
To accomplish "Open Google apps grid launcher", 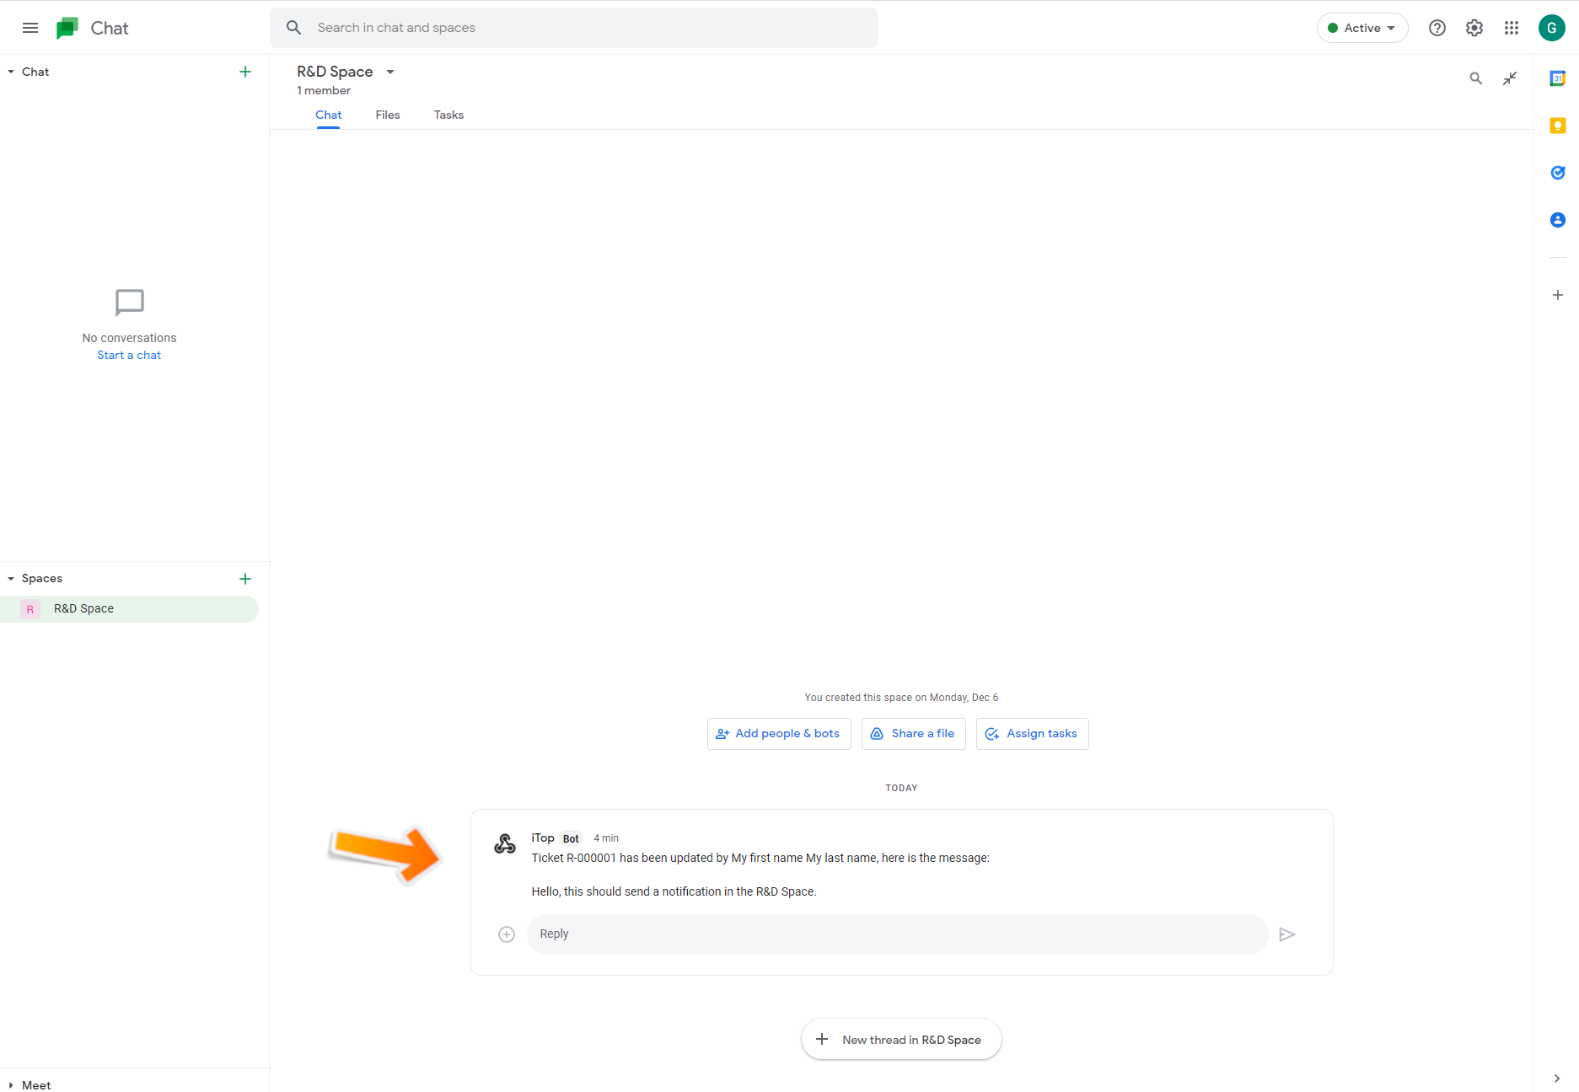I will pyautogui.click(x=1512, y=28).
